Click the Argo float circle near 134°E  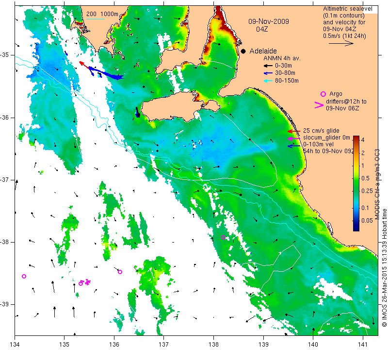pos(24,276)
